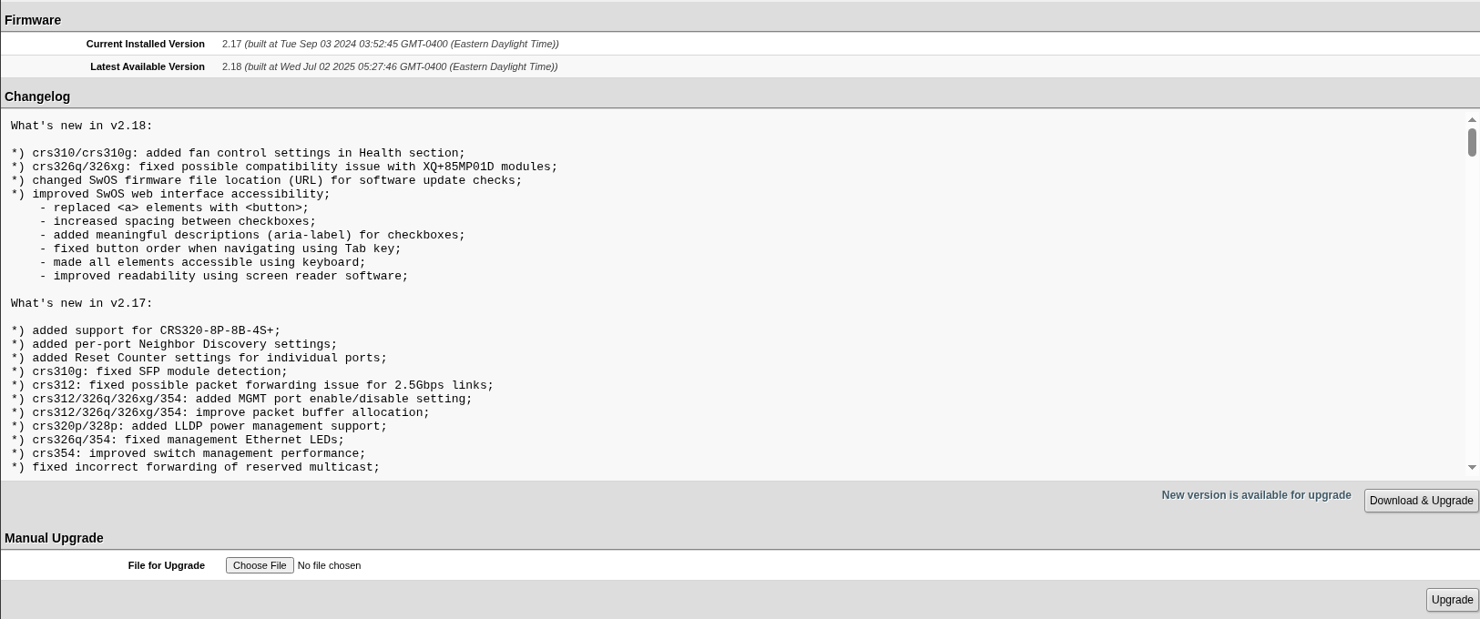Select the 'No file chosen' text
1480x619 pixels.
click(329, 565)
